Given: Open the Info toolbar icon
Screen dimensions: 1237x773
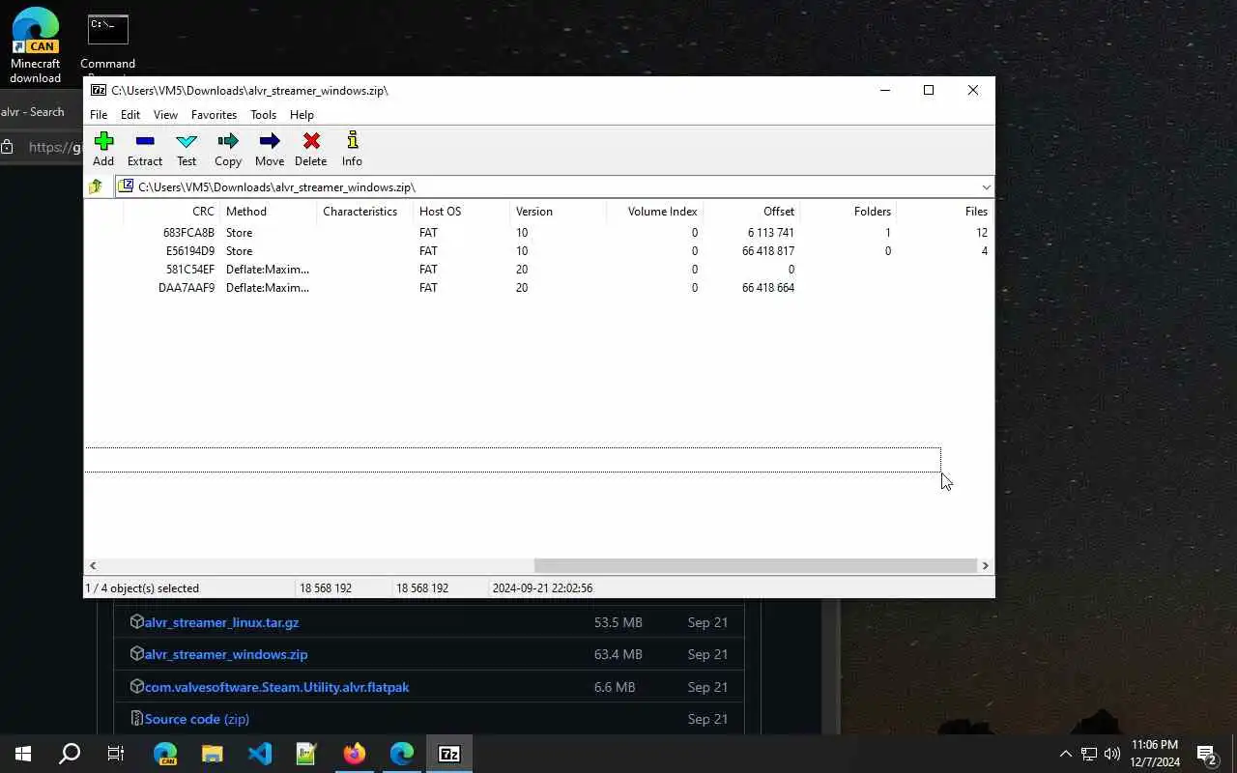Looking at the screenshot, I should (x=352, y=149).
